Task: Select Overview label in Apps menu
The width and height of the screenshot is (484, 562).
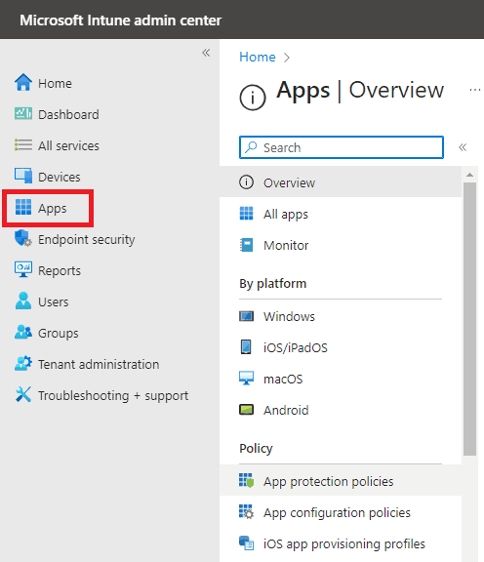Action: click(289, 182)
